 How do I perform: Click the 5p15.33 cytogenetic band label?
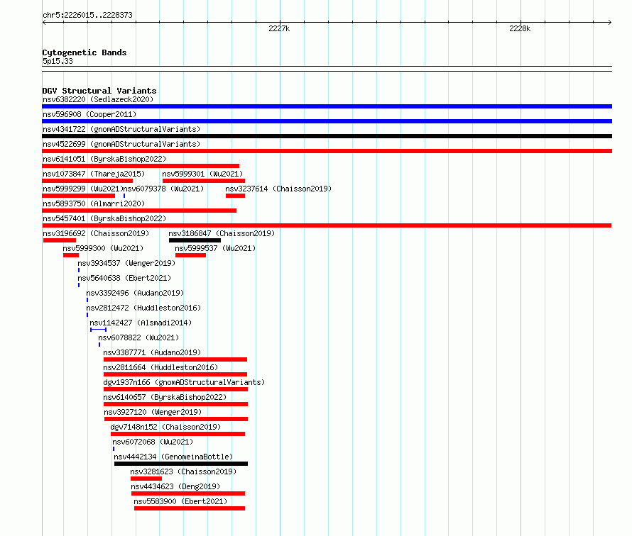tap(58, 62)
